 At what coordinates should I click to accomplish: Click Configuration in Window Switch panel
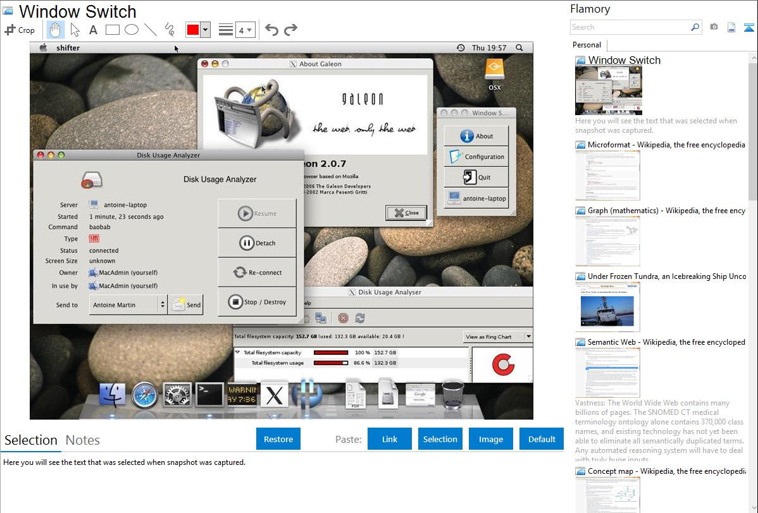tap(476, 157)
